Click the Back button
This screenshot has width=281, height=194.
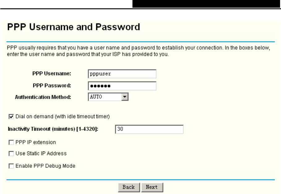(x=129, y=187)
